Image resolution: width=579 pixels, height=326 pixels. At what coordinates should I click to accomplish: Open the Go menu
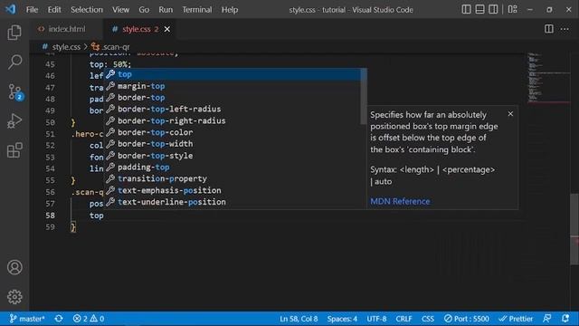[144, 10]
